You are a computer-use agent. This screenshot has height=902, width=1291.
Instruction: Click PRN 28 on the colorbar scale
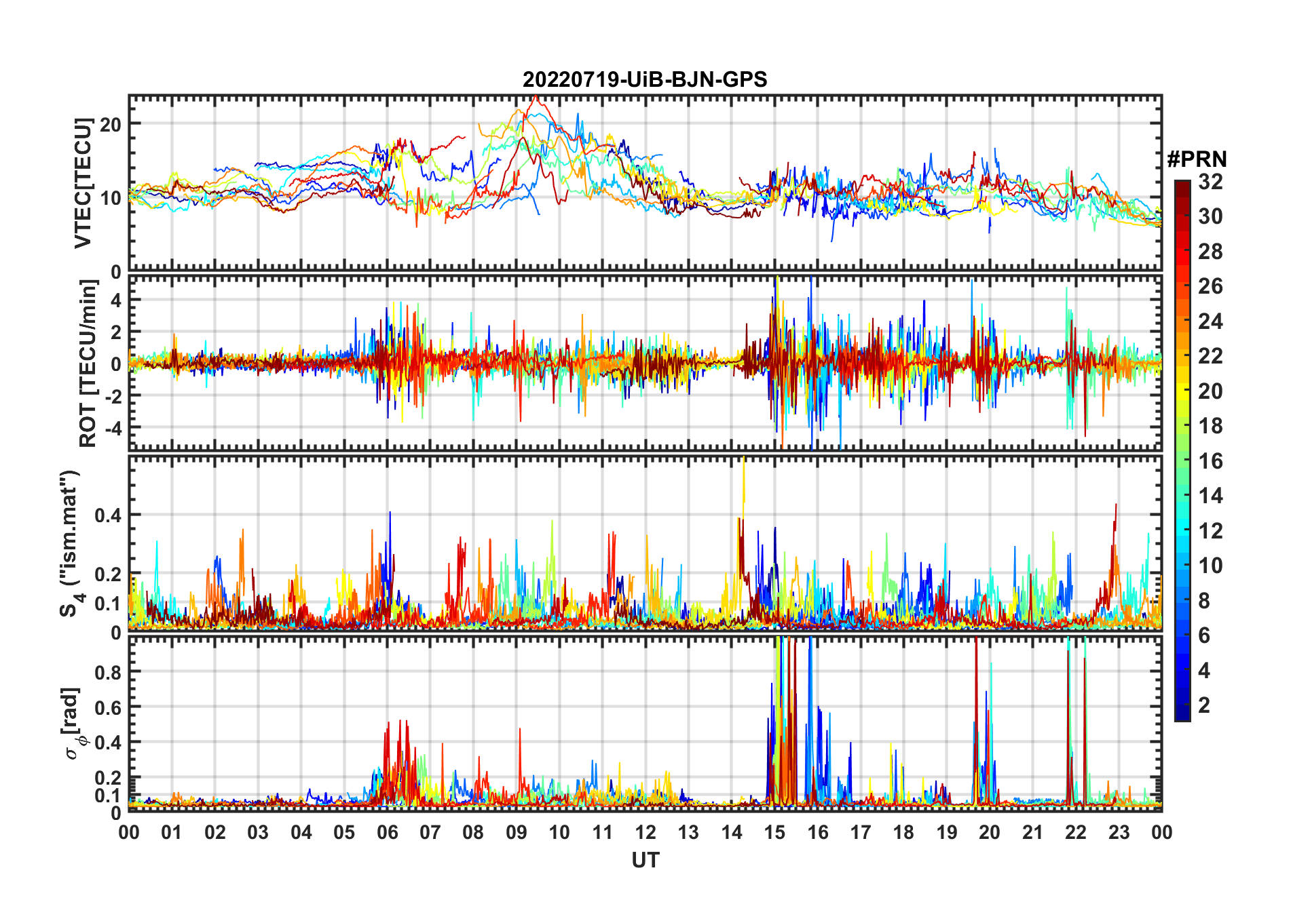click(x=1210, y=252)
